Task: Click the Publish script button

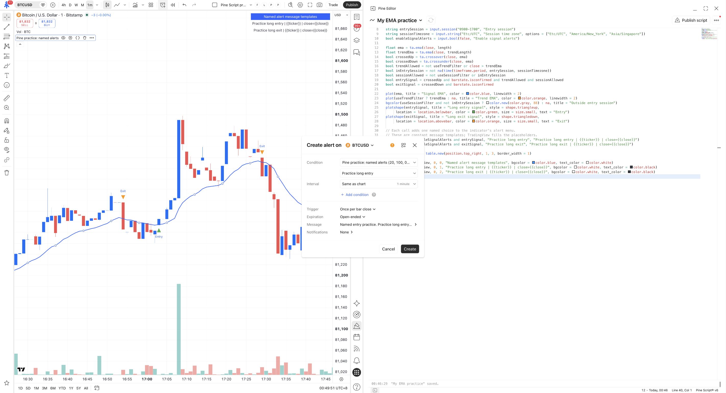Action: tap(691, 20)
